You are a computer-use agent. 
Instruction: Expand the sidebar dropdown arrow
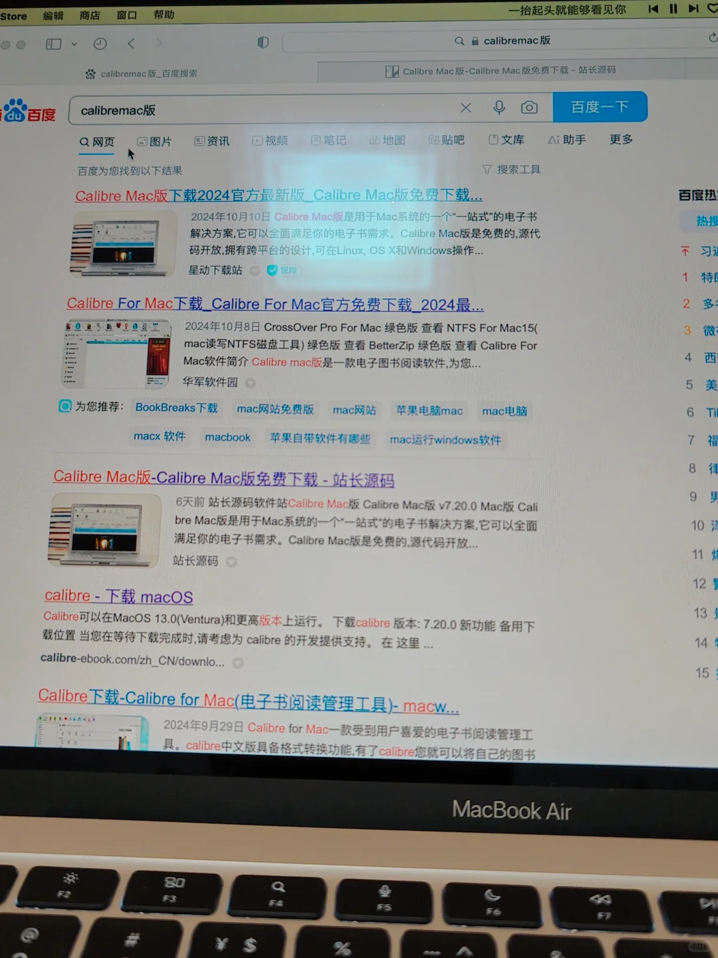[74, 45]
